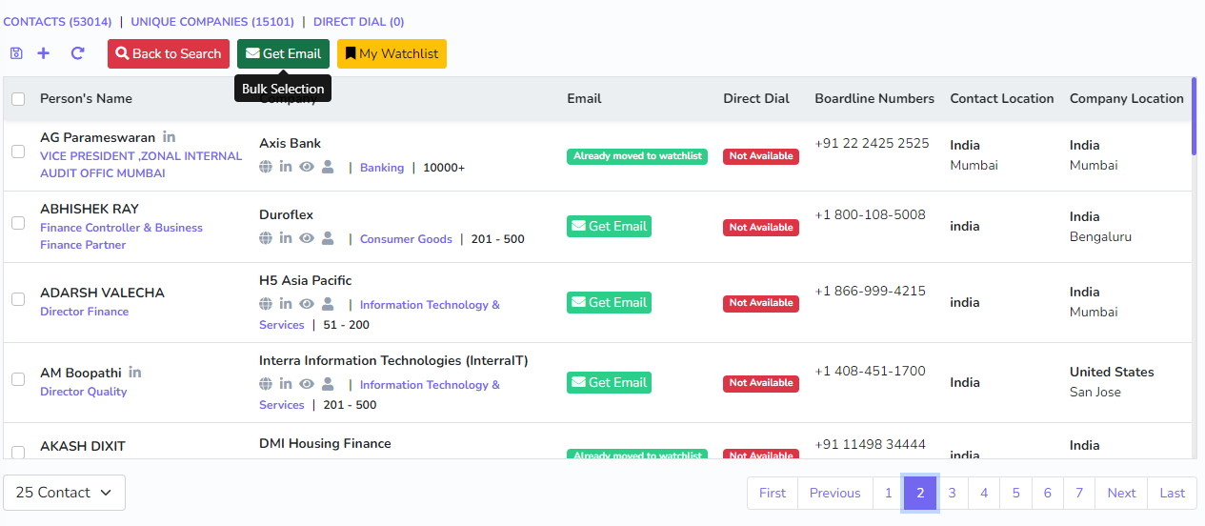Click the refresh icon in the toolbar
This screenshot has height=526, width=1205.
(x=78, y=53)
